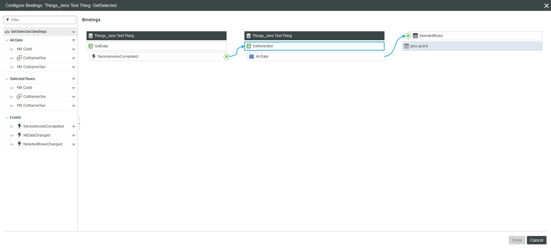Select ColId row under Selected Rows
551x248 pixels.
[x=40, y=88]
